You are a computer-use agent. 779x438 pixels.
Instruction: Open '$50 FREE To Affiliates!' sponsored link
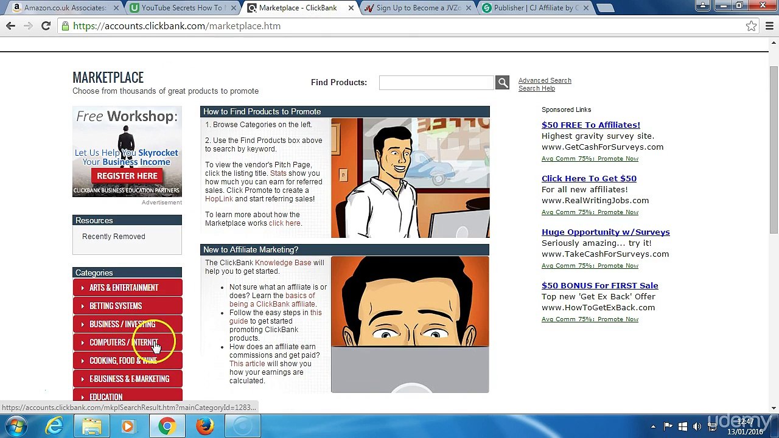tap(591, 125)
